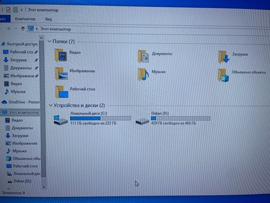This screenshot has width=270, height=203.
Task: Click pinned Загрузки under Быстрый доступ
Action: [20, 60]
